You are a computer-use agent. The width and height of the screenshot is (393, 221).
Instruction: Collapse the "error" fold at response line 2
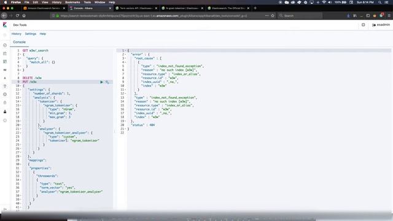click(125, 55)
